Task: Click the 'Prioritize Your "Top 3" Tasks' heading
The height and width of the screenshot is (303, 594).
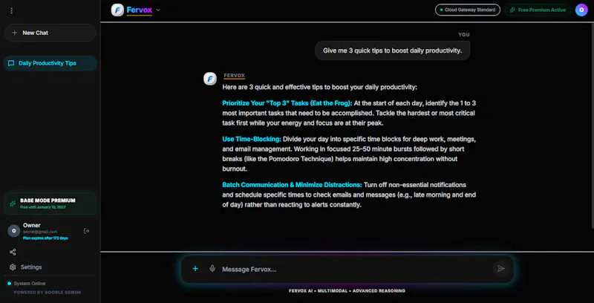Action: [x=287, y=103]
